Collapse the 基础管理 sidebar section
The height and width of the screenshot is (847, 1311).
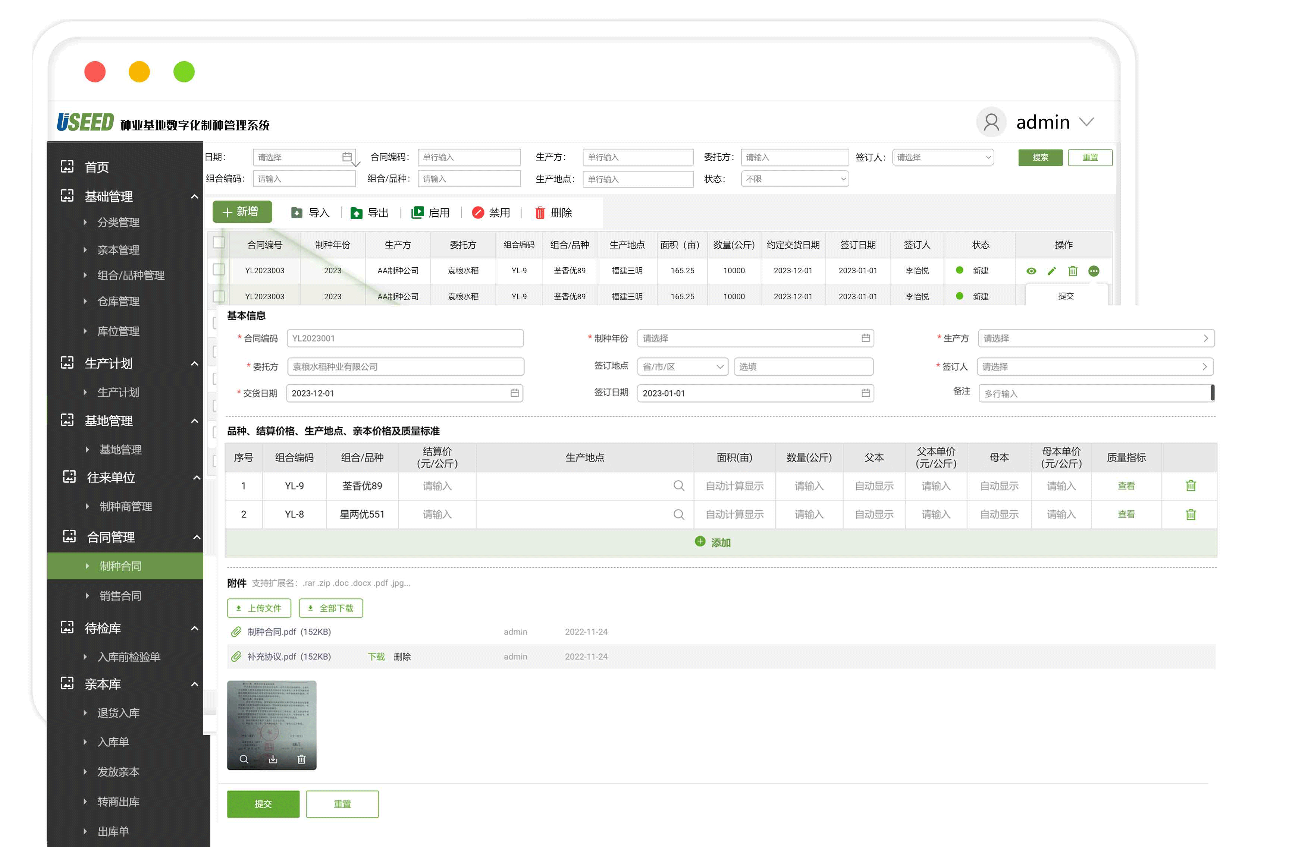coord(194,197)
